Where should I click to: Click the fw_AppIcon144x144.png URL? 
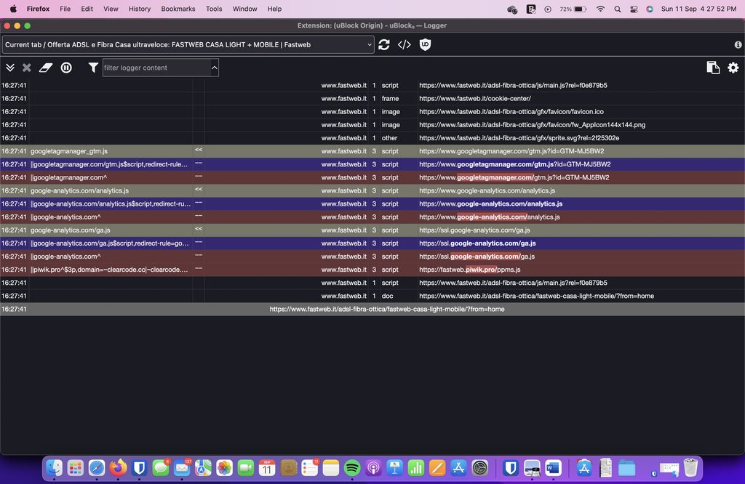[x=532, y=125]
